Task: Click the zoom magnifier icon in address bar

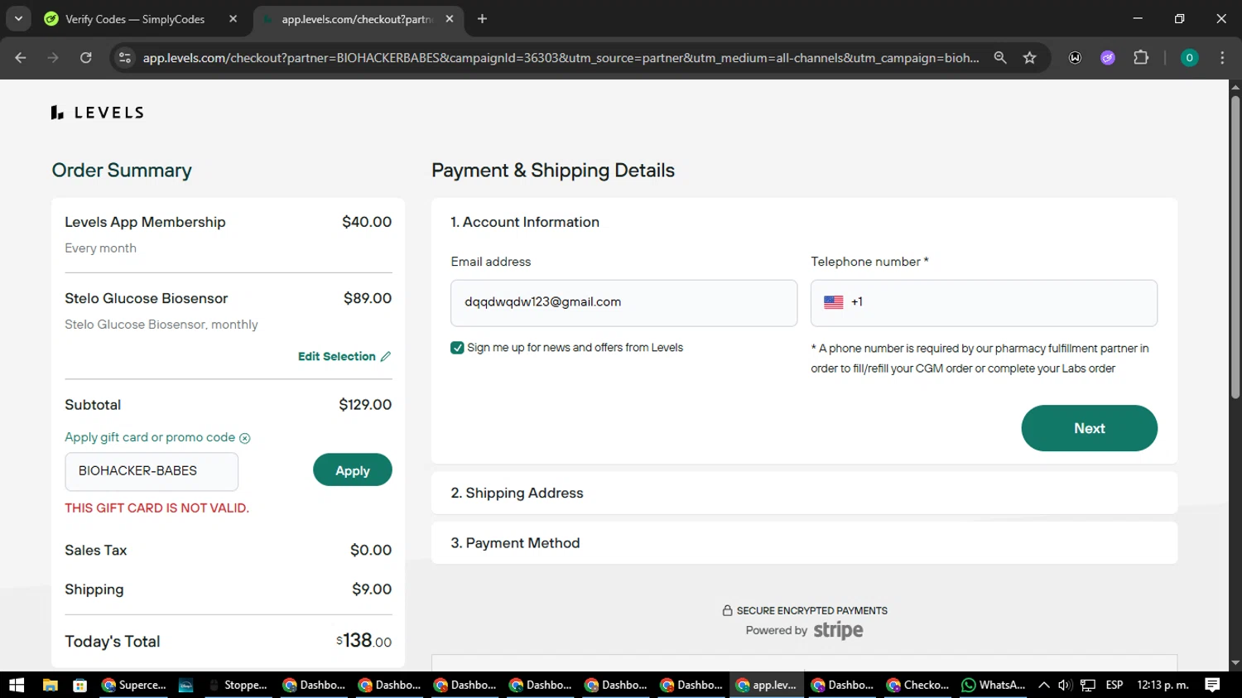Action: (1000, 57)
